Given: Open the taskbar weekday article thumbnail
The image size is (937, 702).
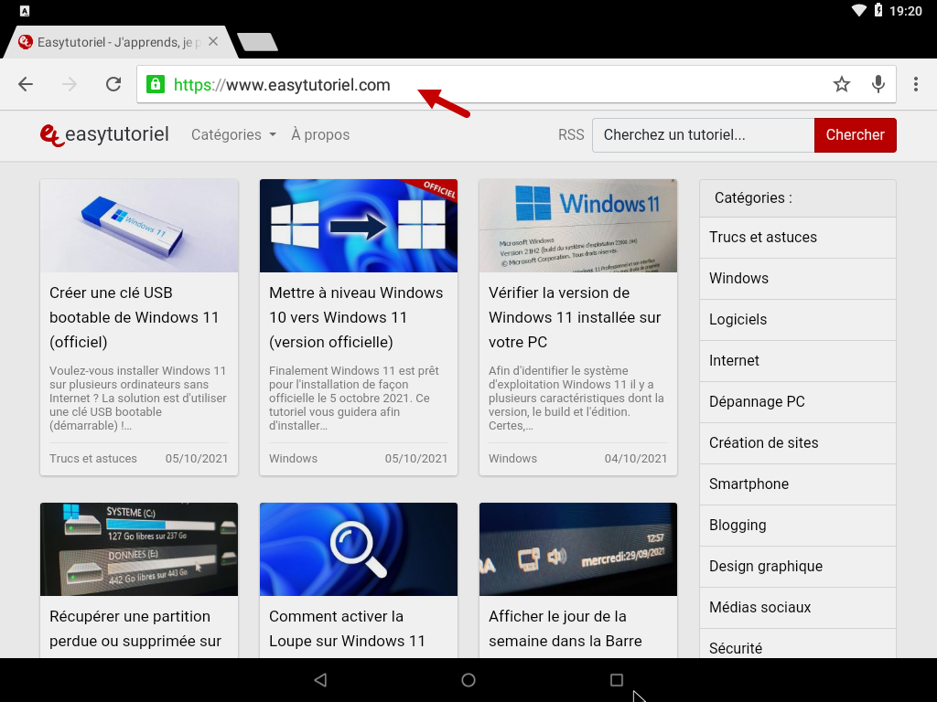Looking at the screenshot, I should coord(578,549).
